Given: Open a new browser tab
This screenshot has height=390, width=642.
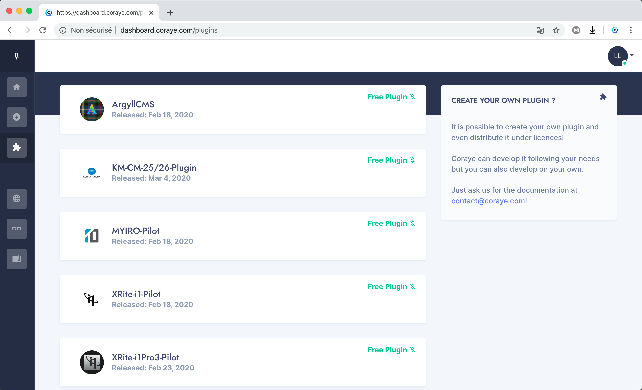Looking at the screenshot, I should [170, 13].
